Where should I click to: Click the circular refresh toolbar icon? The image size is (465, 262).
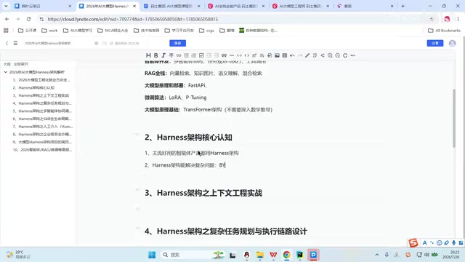point(345,55)
